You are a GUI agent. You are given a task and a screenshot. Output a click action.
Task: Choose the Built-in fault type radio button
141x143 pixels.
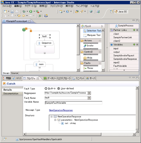(x=46, y=88)
